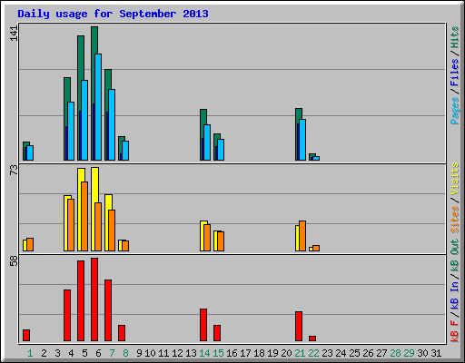The height and width of the screenshot is (363, 465).
Task: Click the "kB Out" legend label
Action: [454, 256]
